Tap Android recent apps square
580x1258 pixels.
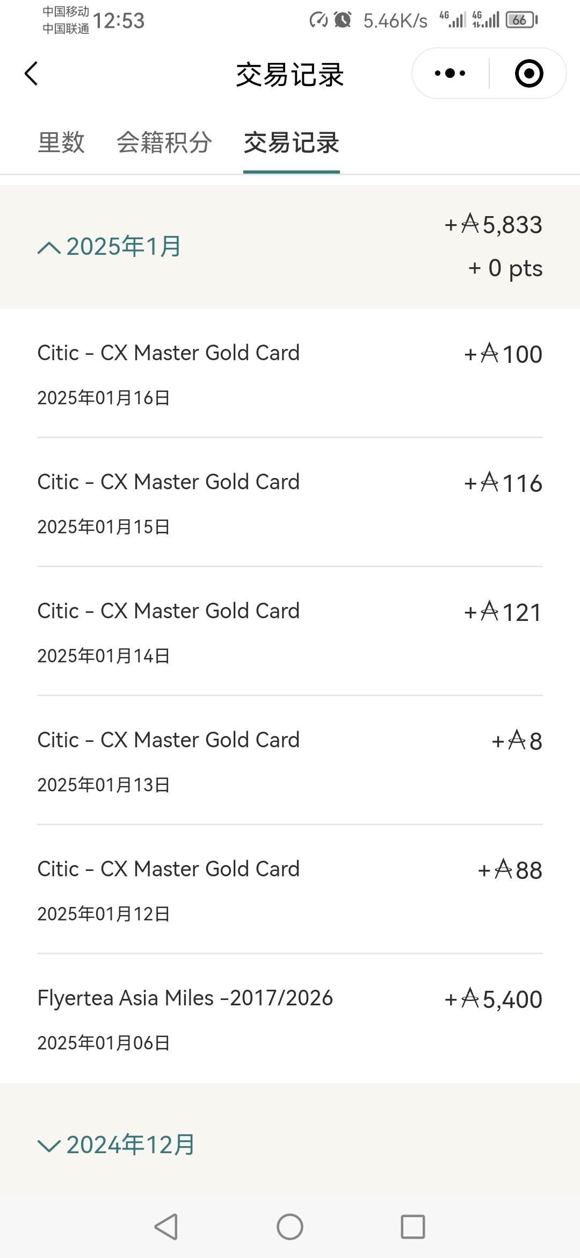(x=413, y=1227)
